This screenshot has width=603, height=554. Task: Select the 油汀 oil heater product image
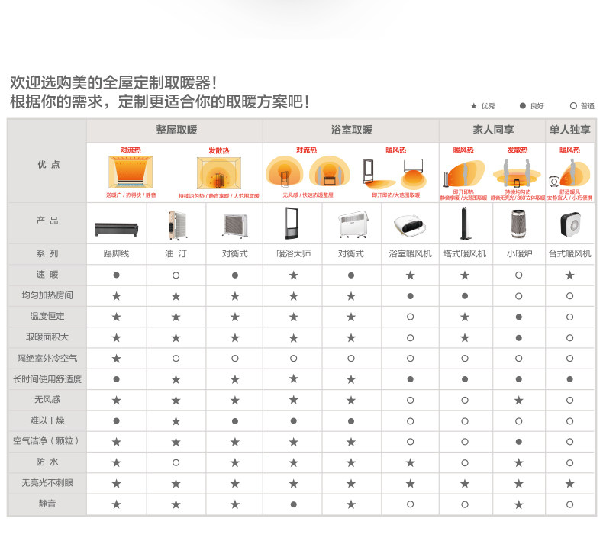[x=176, y=225]
